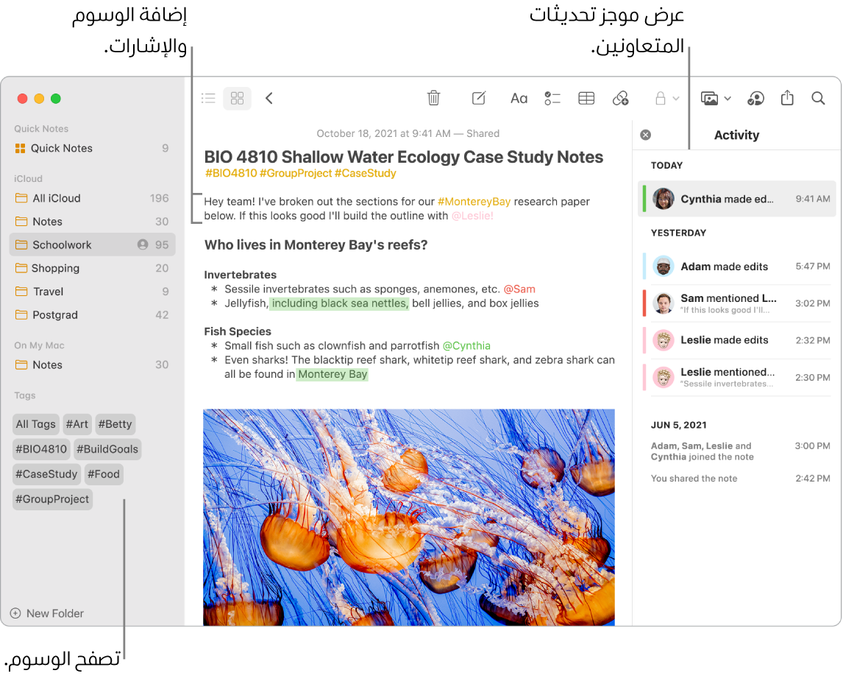Compose a new note
This screenshot has width=843, height=676.
coord(478,98)
